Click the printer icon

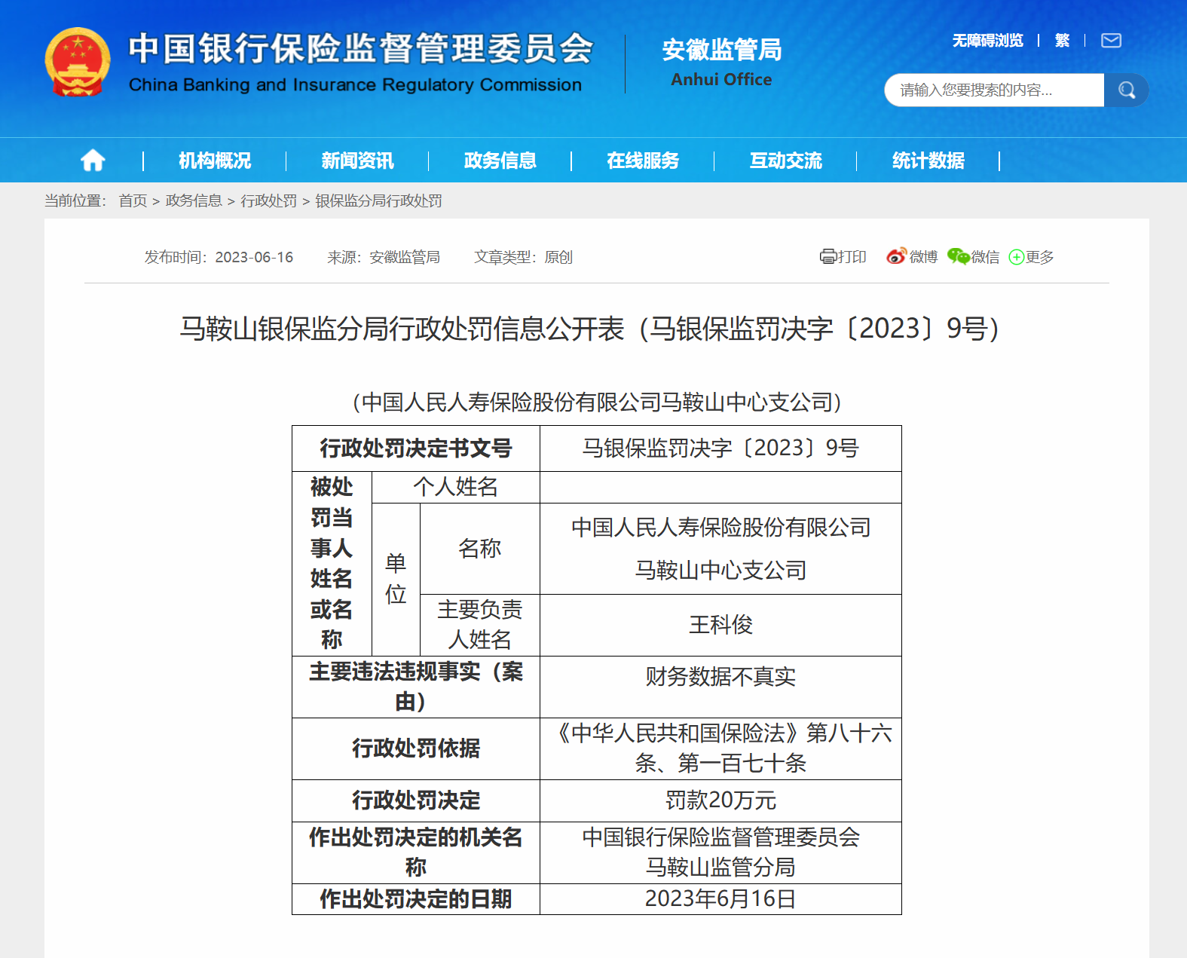pos(828,257)
